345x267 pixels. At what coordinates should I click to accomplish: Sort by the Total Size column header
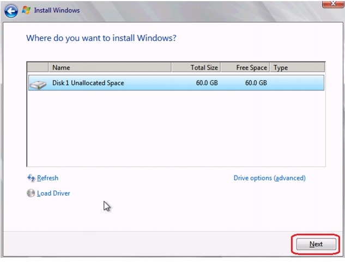pyautogui.click(x=196, y=68)
